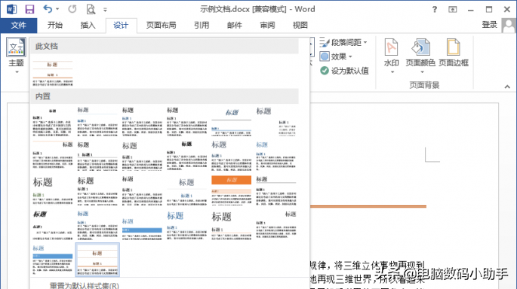The image size is (517, 289).
Task: Open the 文件 tab
Action: point(18,25)
